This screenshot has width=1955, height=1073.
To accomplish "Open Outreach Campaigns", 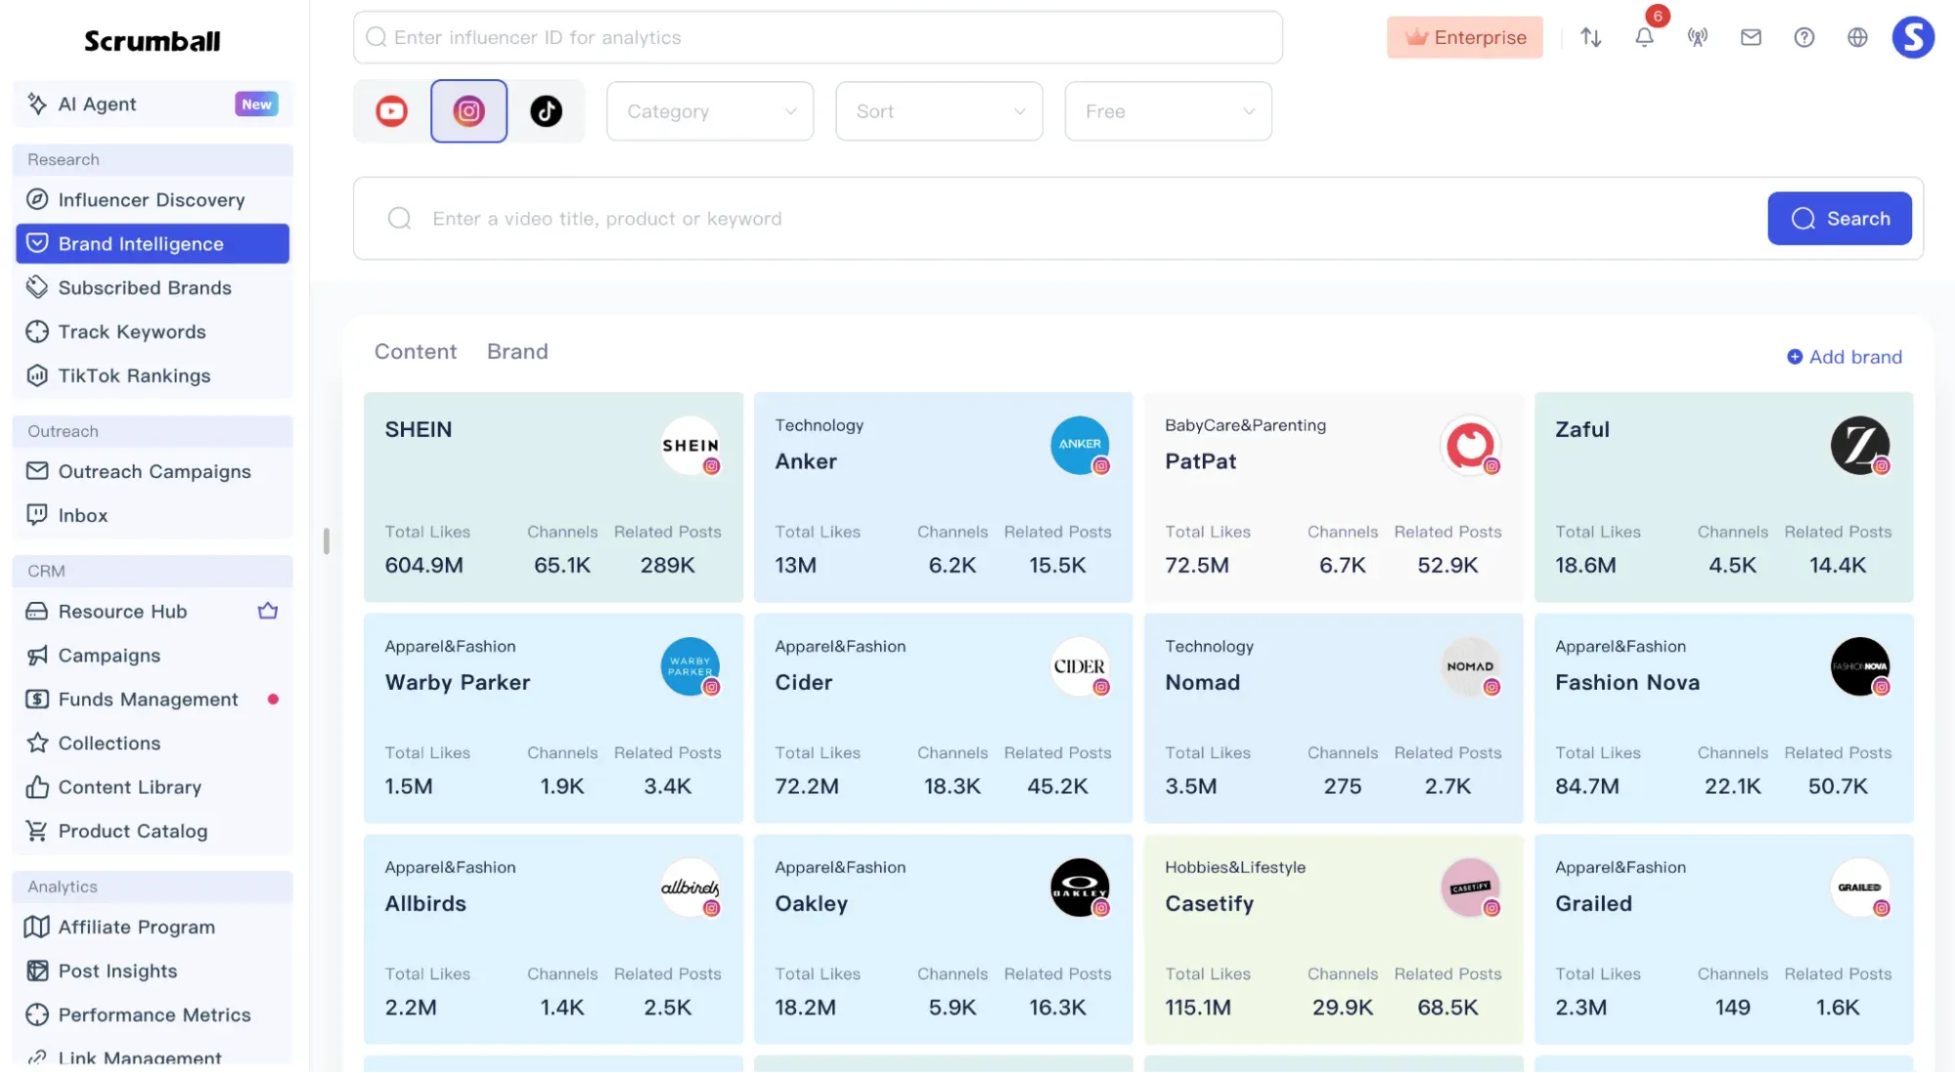I will click(153, 471).
